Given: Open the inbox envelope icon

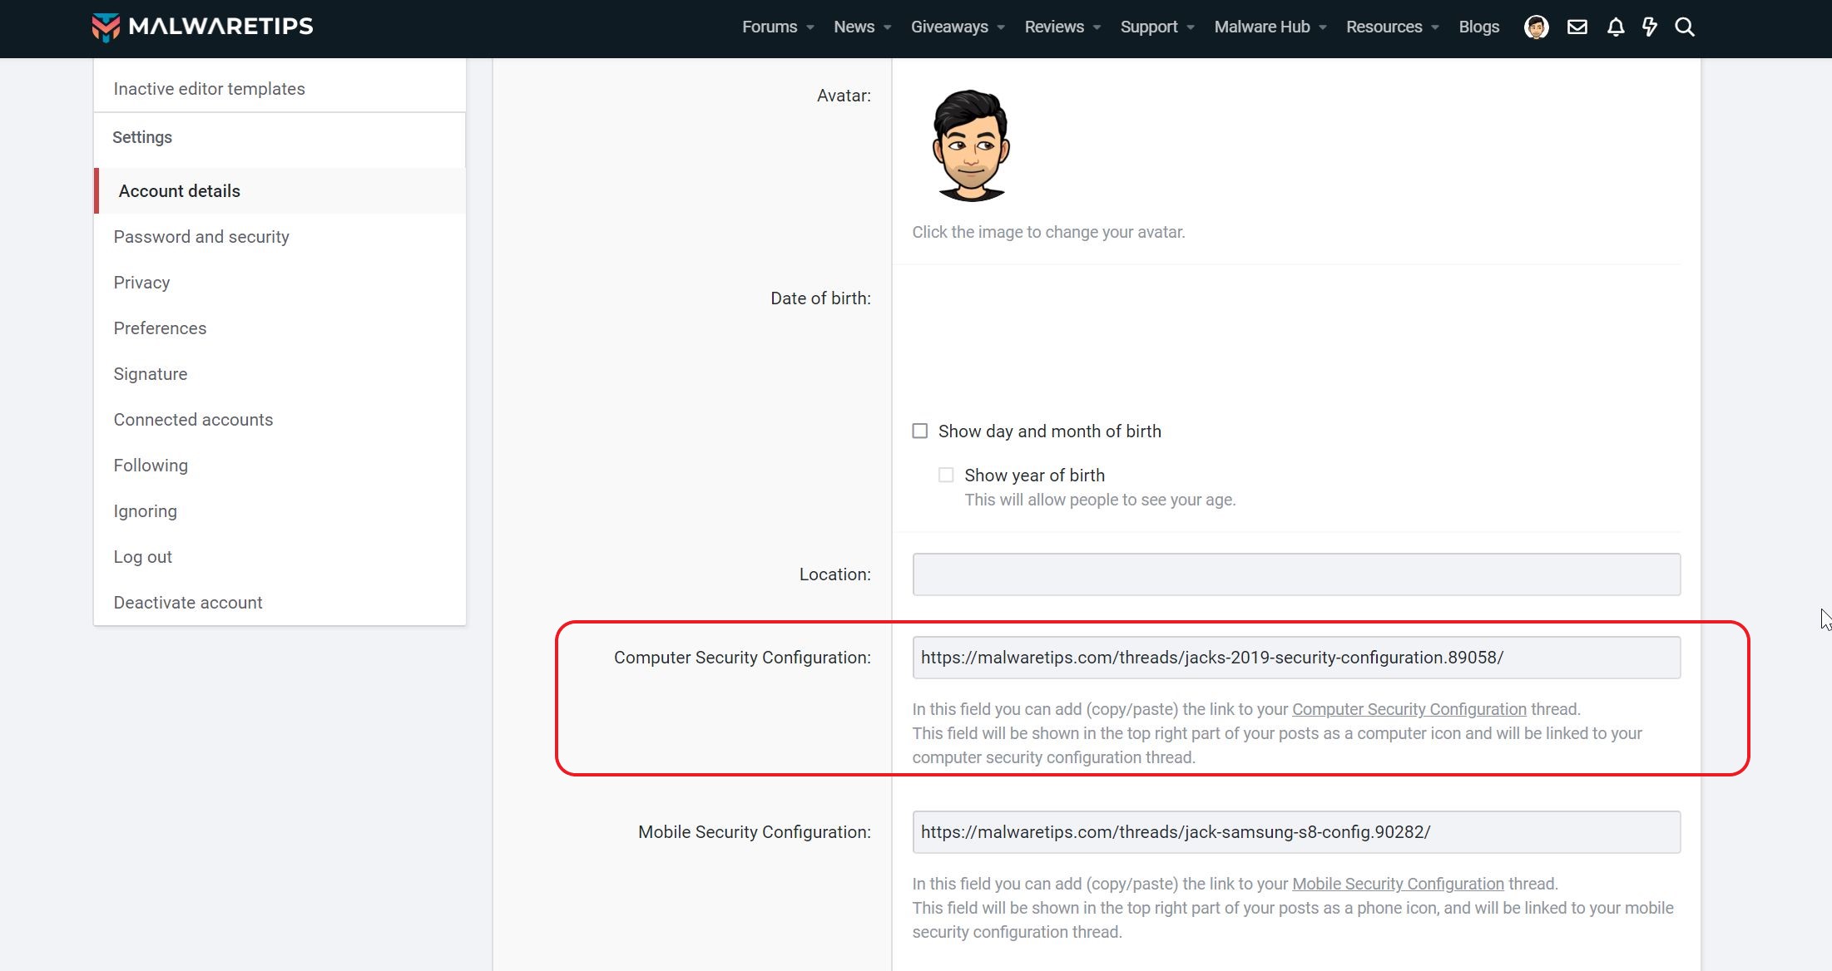Looking at the screenshot, I should [x=1577, y=27].
